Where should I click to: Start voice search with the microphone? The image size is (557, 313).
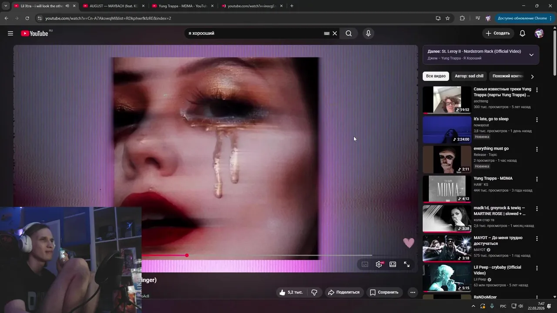pos(369,33)
